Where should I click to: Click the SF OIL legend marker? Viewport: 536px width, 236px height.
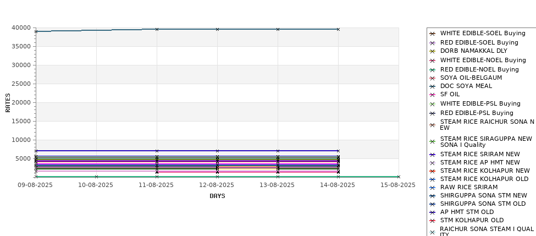coord(433,95)
